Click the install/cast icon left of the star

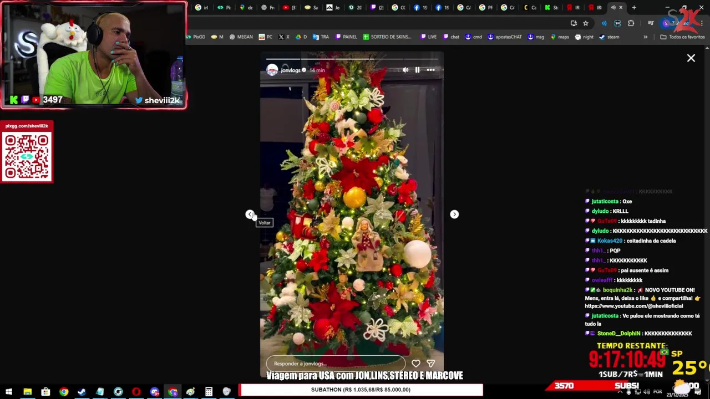tap(574, 23)
